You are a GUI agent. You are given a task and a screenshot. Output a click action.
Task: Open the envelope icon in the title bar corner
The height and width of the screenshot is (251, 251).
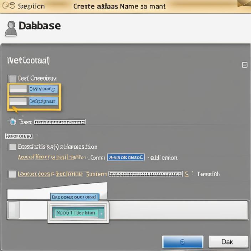click(244, 4)
